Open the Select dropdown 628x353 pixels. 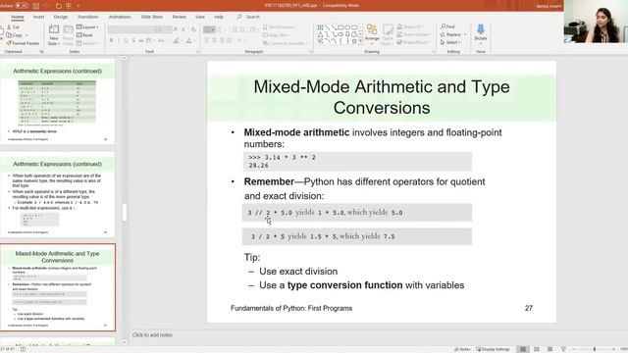pyautogui.click(x=450, y=42)
